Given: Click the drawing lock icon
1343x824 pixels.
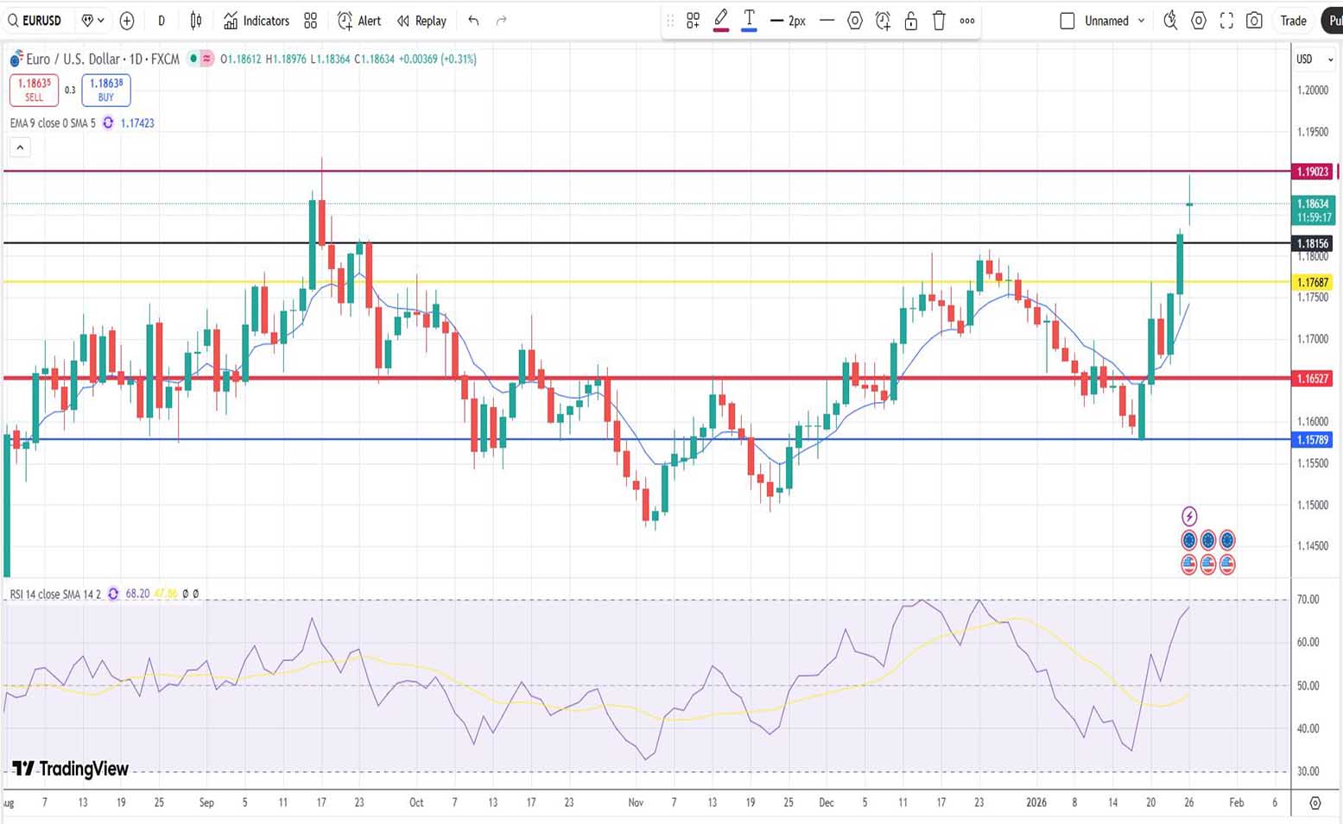Looking at the screenshot, I should (x=910, y=21).
